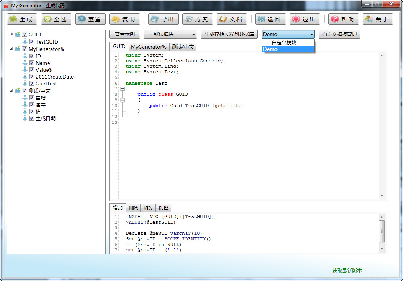Open the 默认模块 dropdown list
The height and width of the screenshot is (281, 403).
pos(170,35)
